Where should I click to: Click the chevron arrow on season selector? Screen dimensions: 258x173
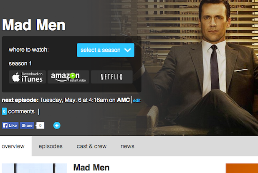pos(127,50)
